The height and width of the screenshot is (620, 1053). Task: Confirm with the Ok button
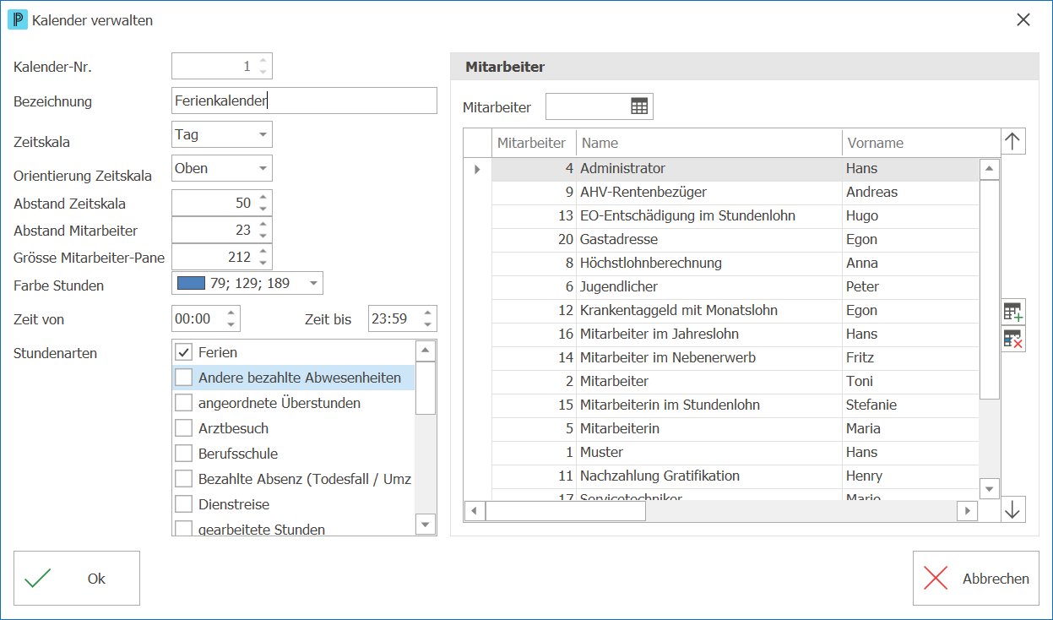point(77,579)
